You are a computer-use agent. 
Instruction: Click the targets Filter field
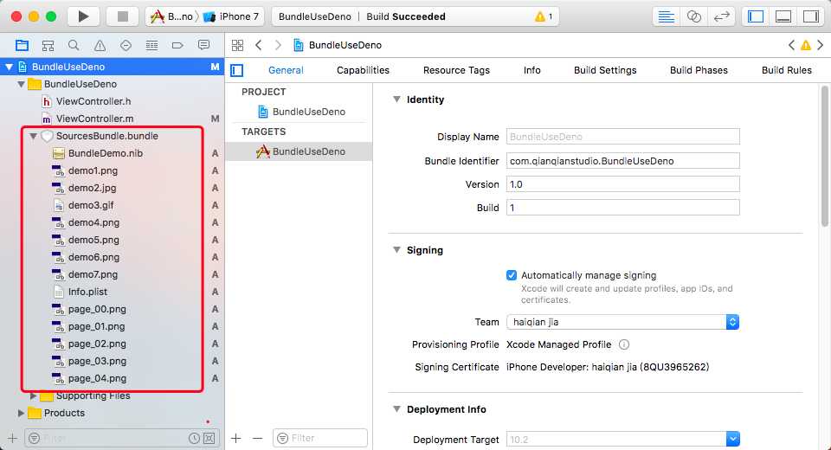pyautogui.click(x=320, y=439)
